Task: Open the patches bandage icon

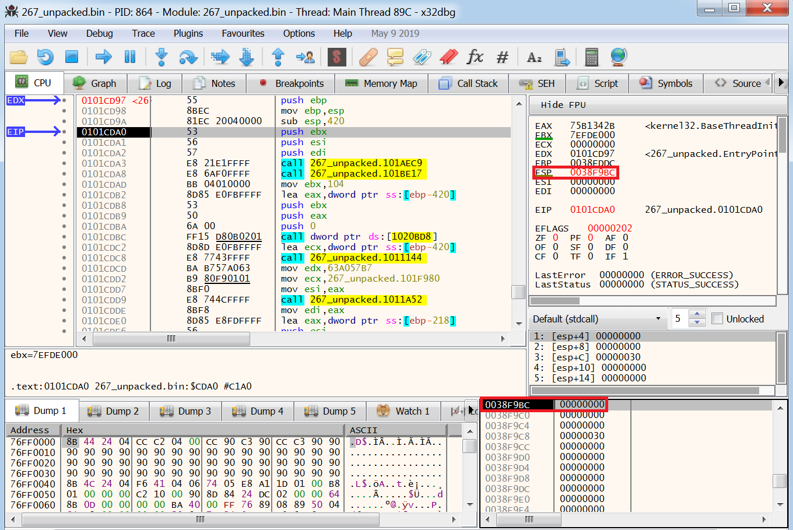Action: (x=368, y=57)
